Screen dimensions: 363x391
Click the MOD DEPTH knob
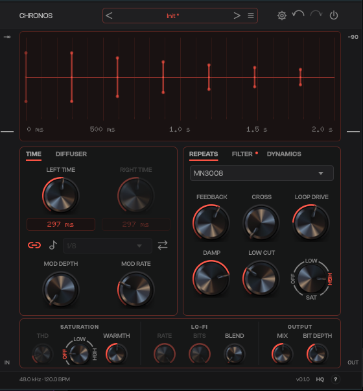coord(60,289)
